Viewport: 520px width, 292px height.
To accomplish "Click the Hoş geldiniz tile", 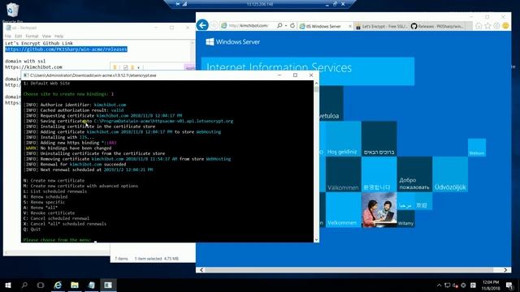I will tap(343, 139).
